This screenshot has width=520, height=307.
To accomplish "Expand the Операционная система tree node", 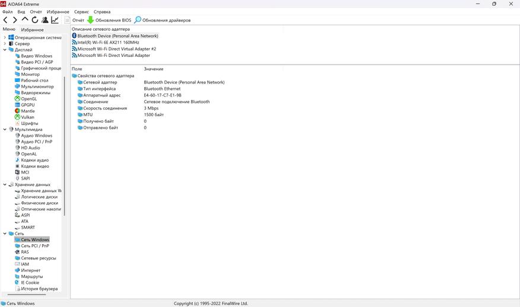I will pos(5,37).
